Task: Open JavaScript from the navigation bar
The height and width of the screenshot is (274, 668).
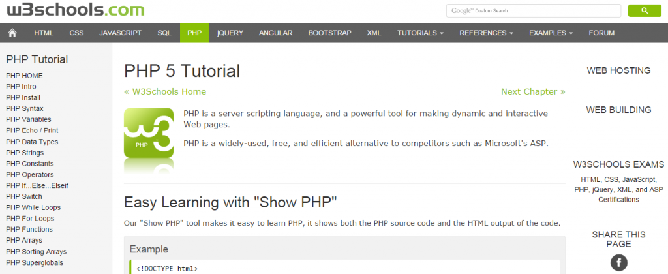Action: click(121, 33)
